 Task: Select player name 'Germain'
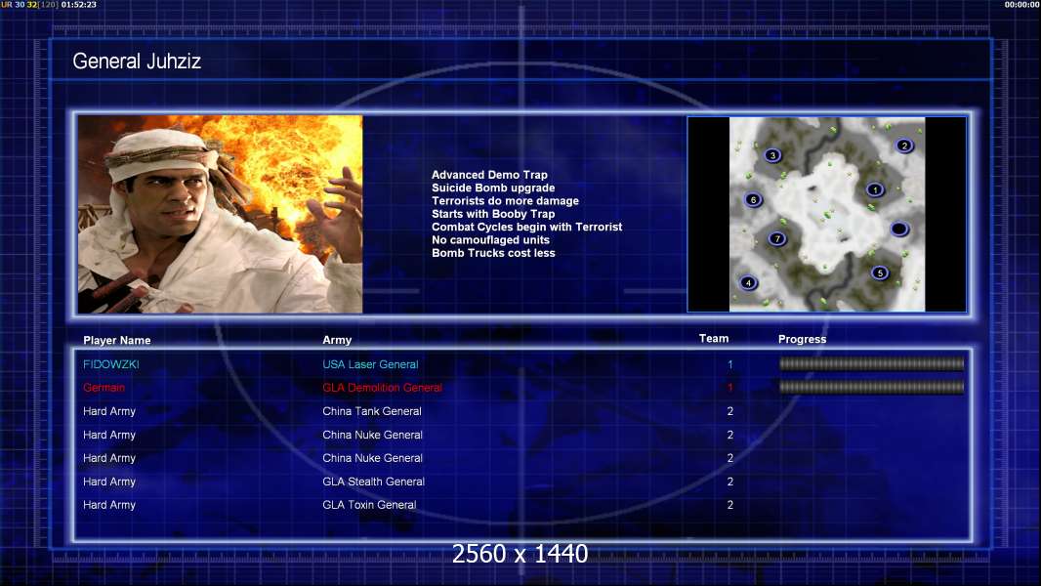coord(104,388)
